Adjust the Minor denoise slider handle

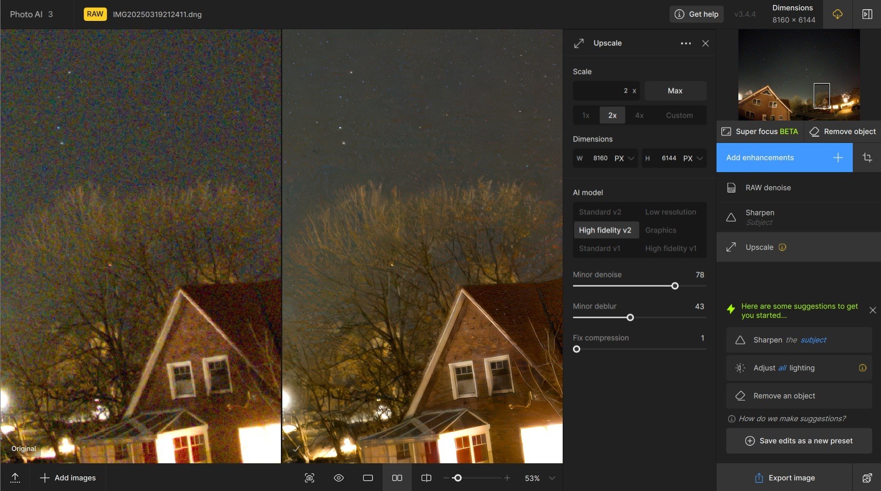click(675, 286)
